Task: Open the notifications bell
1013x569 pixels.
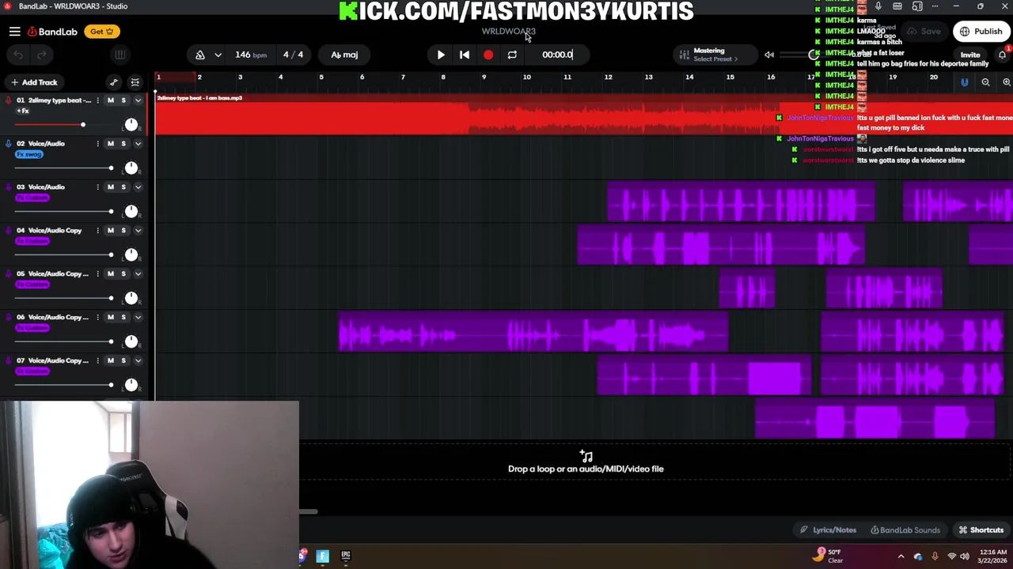Action: point(1002,55)
